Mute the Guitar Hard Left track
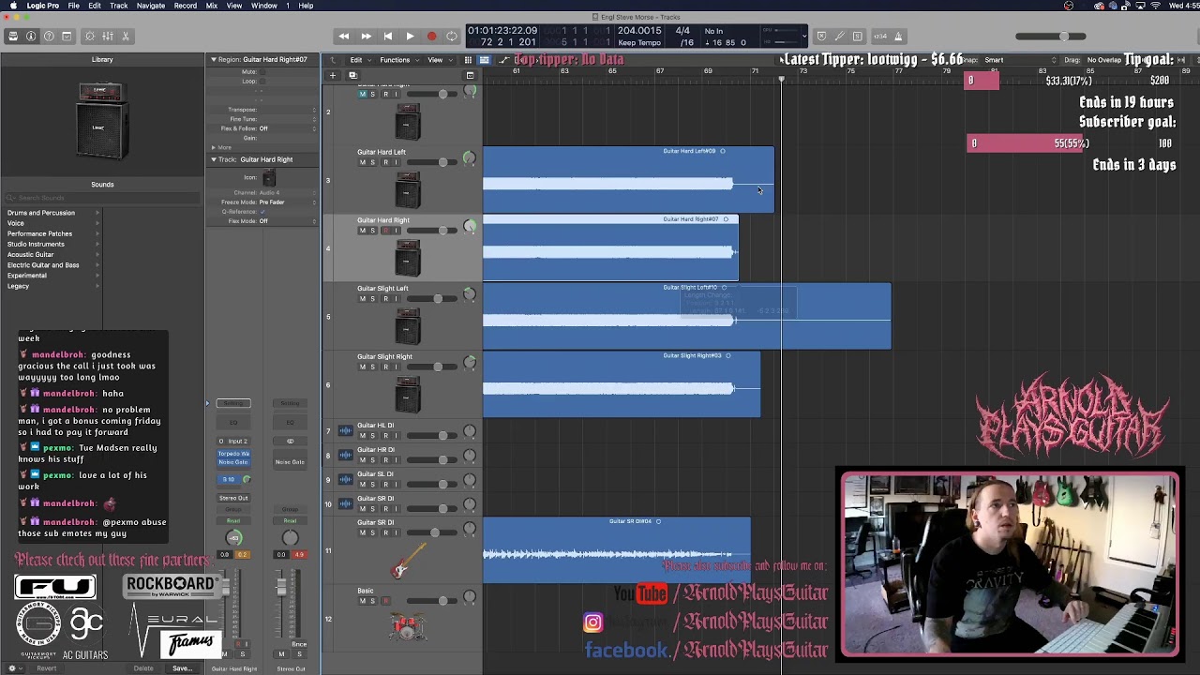 pos(363,162)
